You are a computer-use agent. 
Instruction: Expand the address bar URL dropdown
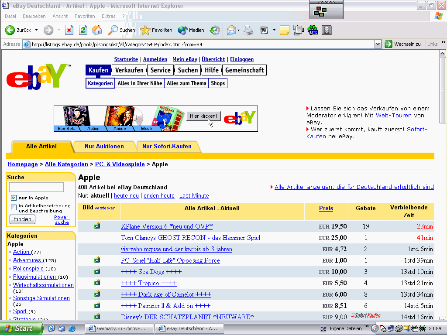[378, 44]
